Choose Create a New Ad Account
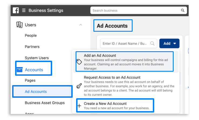 tap(126, 106)
